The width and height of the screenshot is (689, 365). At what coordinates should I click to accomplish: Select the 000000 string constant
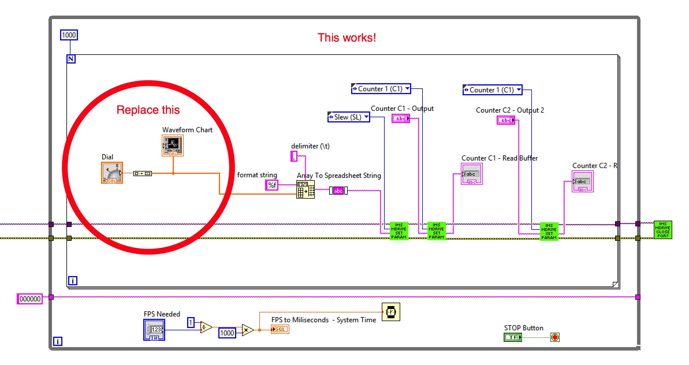[x=30, y=299]
